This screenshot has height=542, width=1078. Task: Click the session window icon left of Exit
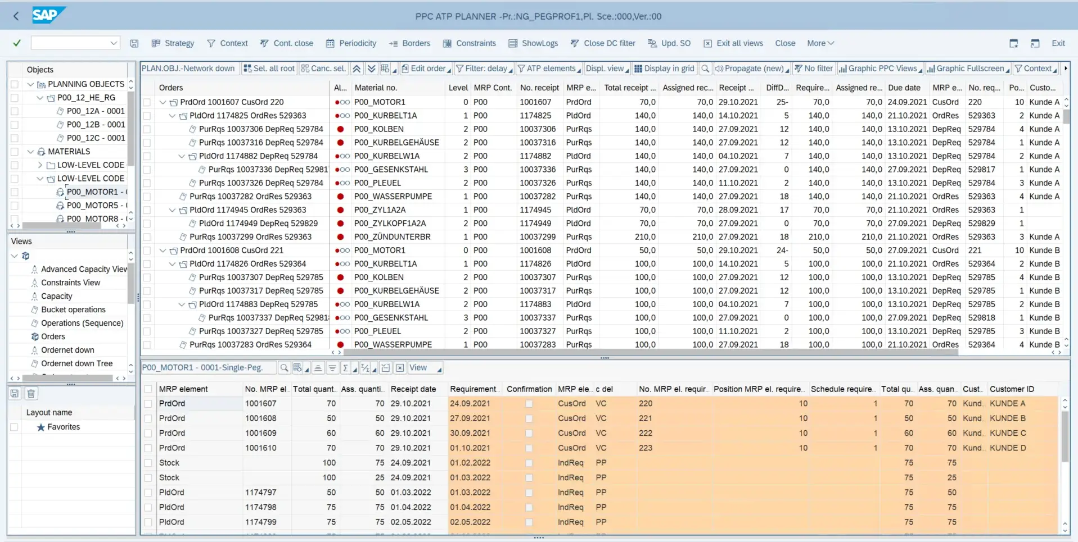[x=1035, y=43]
